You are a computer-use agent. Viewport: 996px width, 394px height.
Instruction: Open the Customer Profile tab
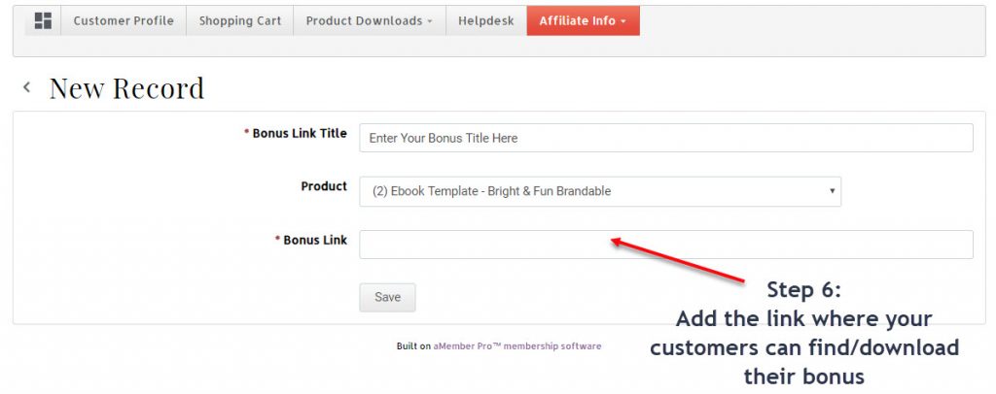pos(124,21)
